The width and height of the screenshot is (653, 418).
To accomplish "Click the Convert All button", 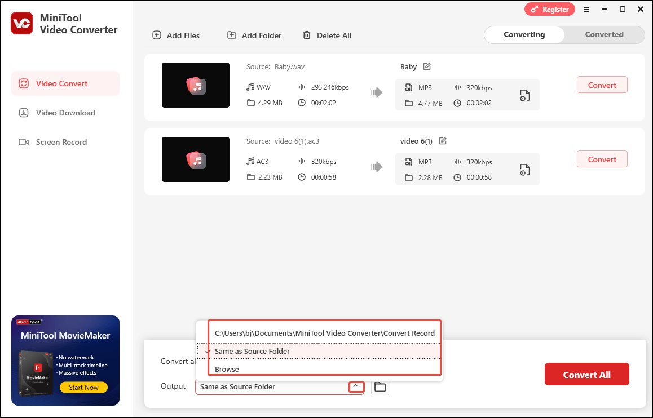I will pos(587,374).
